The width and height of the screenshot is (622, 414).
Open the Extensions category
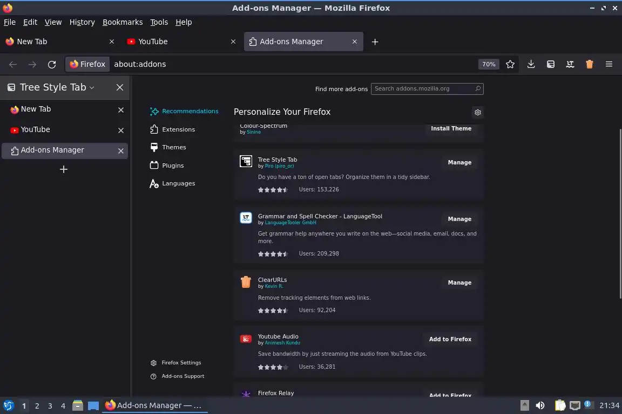tap(173, 129)
